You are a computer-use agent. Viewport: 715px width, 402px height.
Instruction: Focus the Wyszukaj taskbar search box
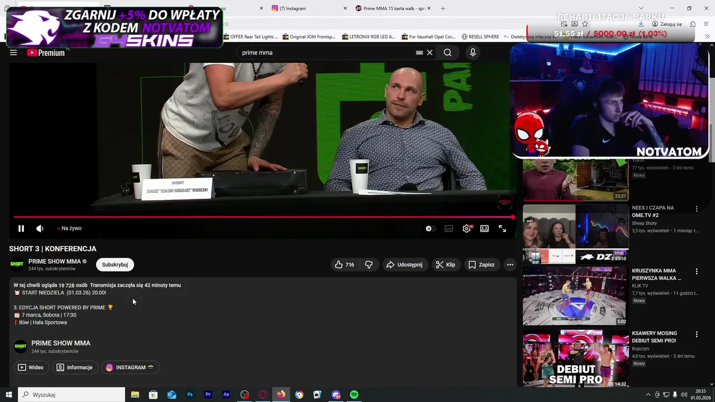pos(71,395)
